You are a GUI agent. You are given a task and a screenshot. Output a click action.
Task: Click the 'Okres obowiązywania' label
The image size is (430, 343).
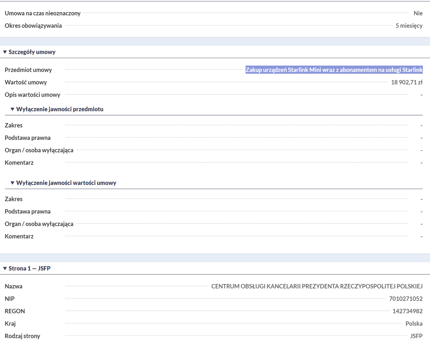33,25
